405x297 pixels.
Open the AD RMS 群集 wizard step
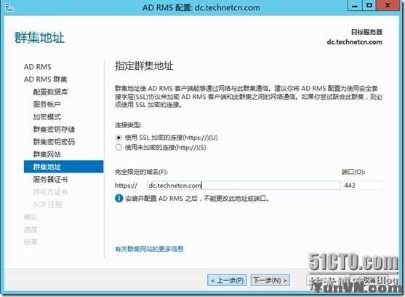tap(46, 79)
